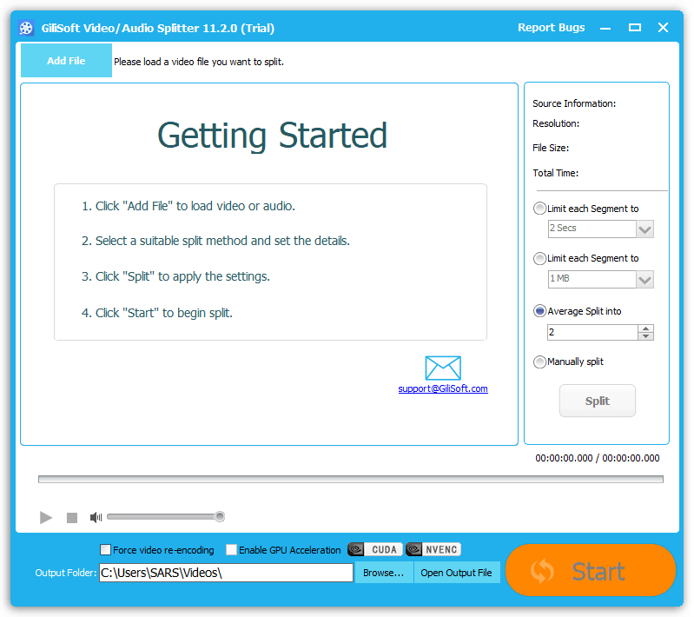
Task: Click the play button icon
Action: [46, 518]
